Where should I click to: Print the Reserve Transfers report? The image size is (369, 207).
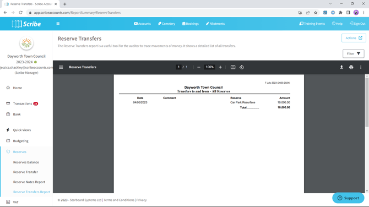(x=351, y=67)
